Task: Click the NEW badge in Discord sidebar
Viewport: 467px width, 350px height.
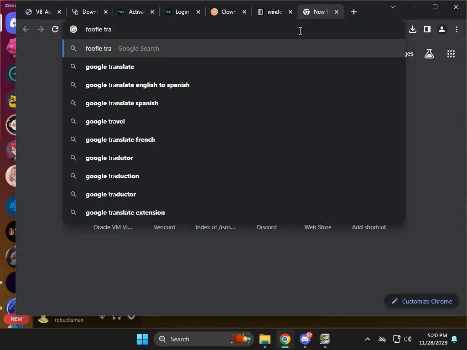Action: point(16,319)
